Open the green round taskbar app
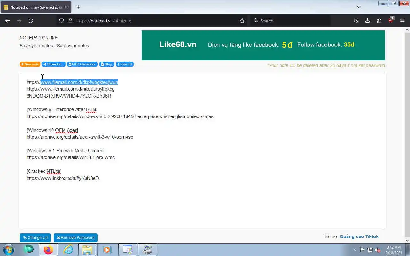 coord(29,250)
